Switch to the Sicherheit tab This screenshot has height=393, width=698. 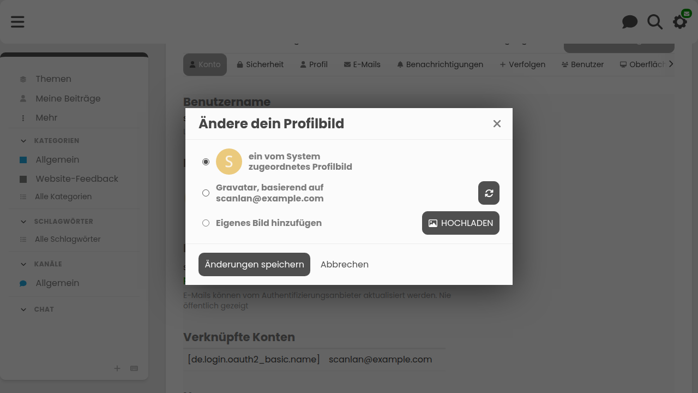coord(260,64)
